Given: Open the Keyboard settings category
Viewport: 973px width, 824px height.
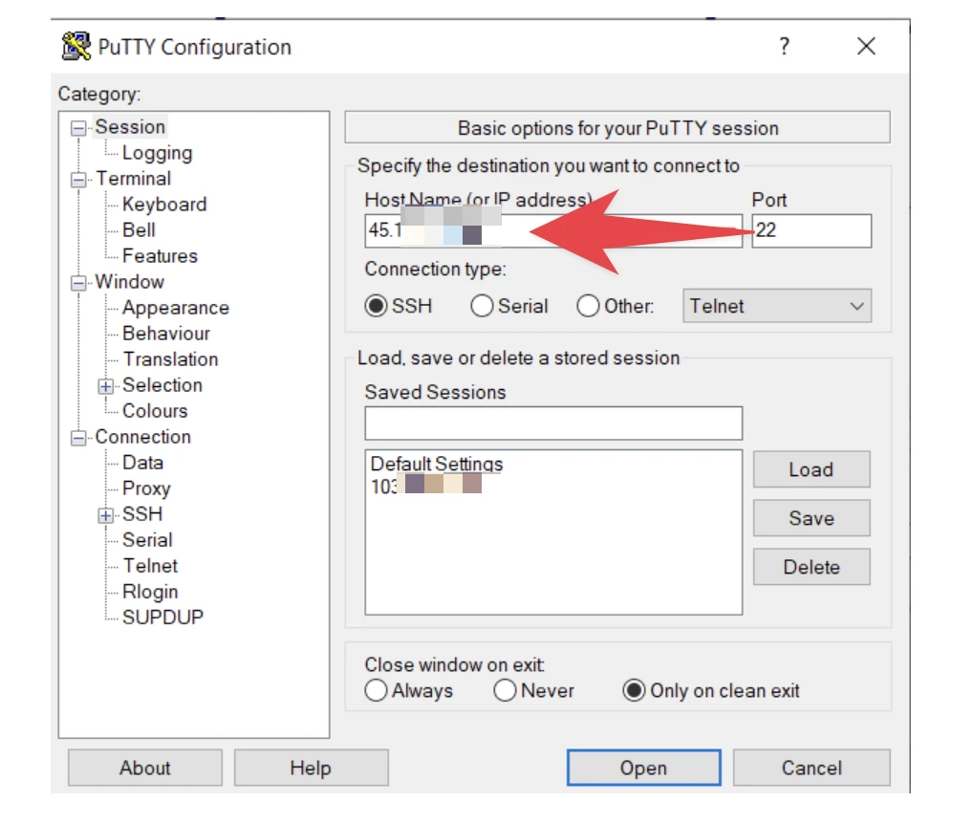Looking at the screenshot, I should pos(164,205).
